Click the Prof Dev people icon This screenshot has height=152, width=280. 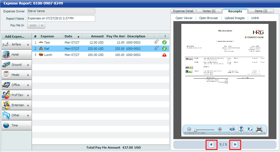[x=6, y=95]
